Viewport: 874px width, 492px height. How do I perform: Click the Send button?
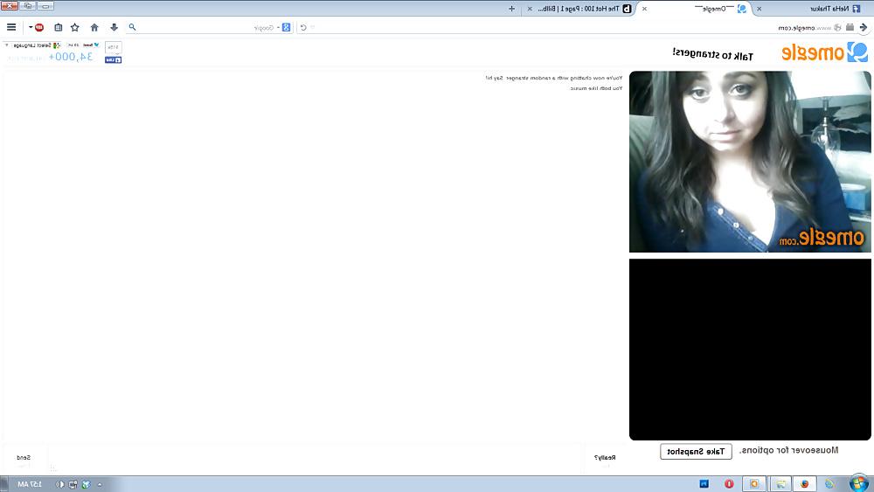(24, 458)
